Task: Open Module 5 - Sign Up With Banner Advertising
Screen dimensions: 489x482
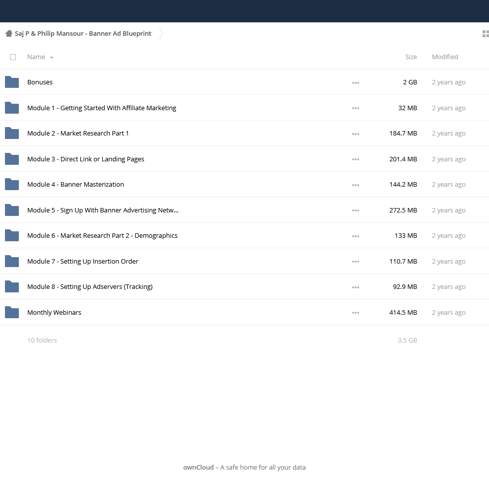Action: tap(103, 210)
